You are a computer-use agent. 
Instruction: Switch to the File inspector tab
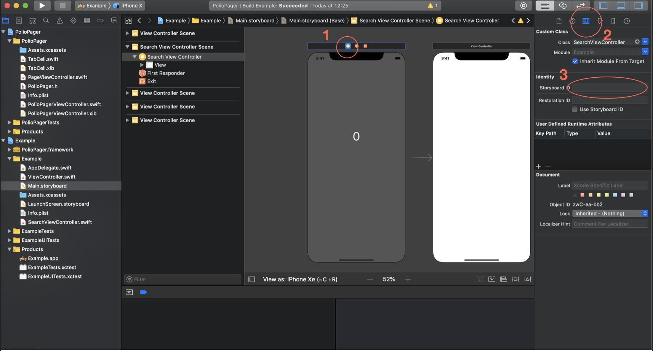(x=559, y=21)
